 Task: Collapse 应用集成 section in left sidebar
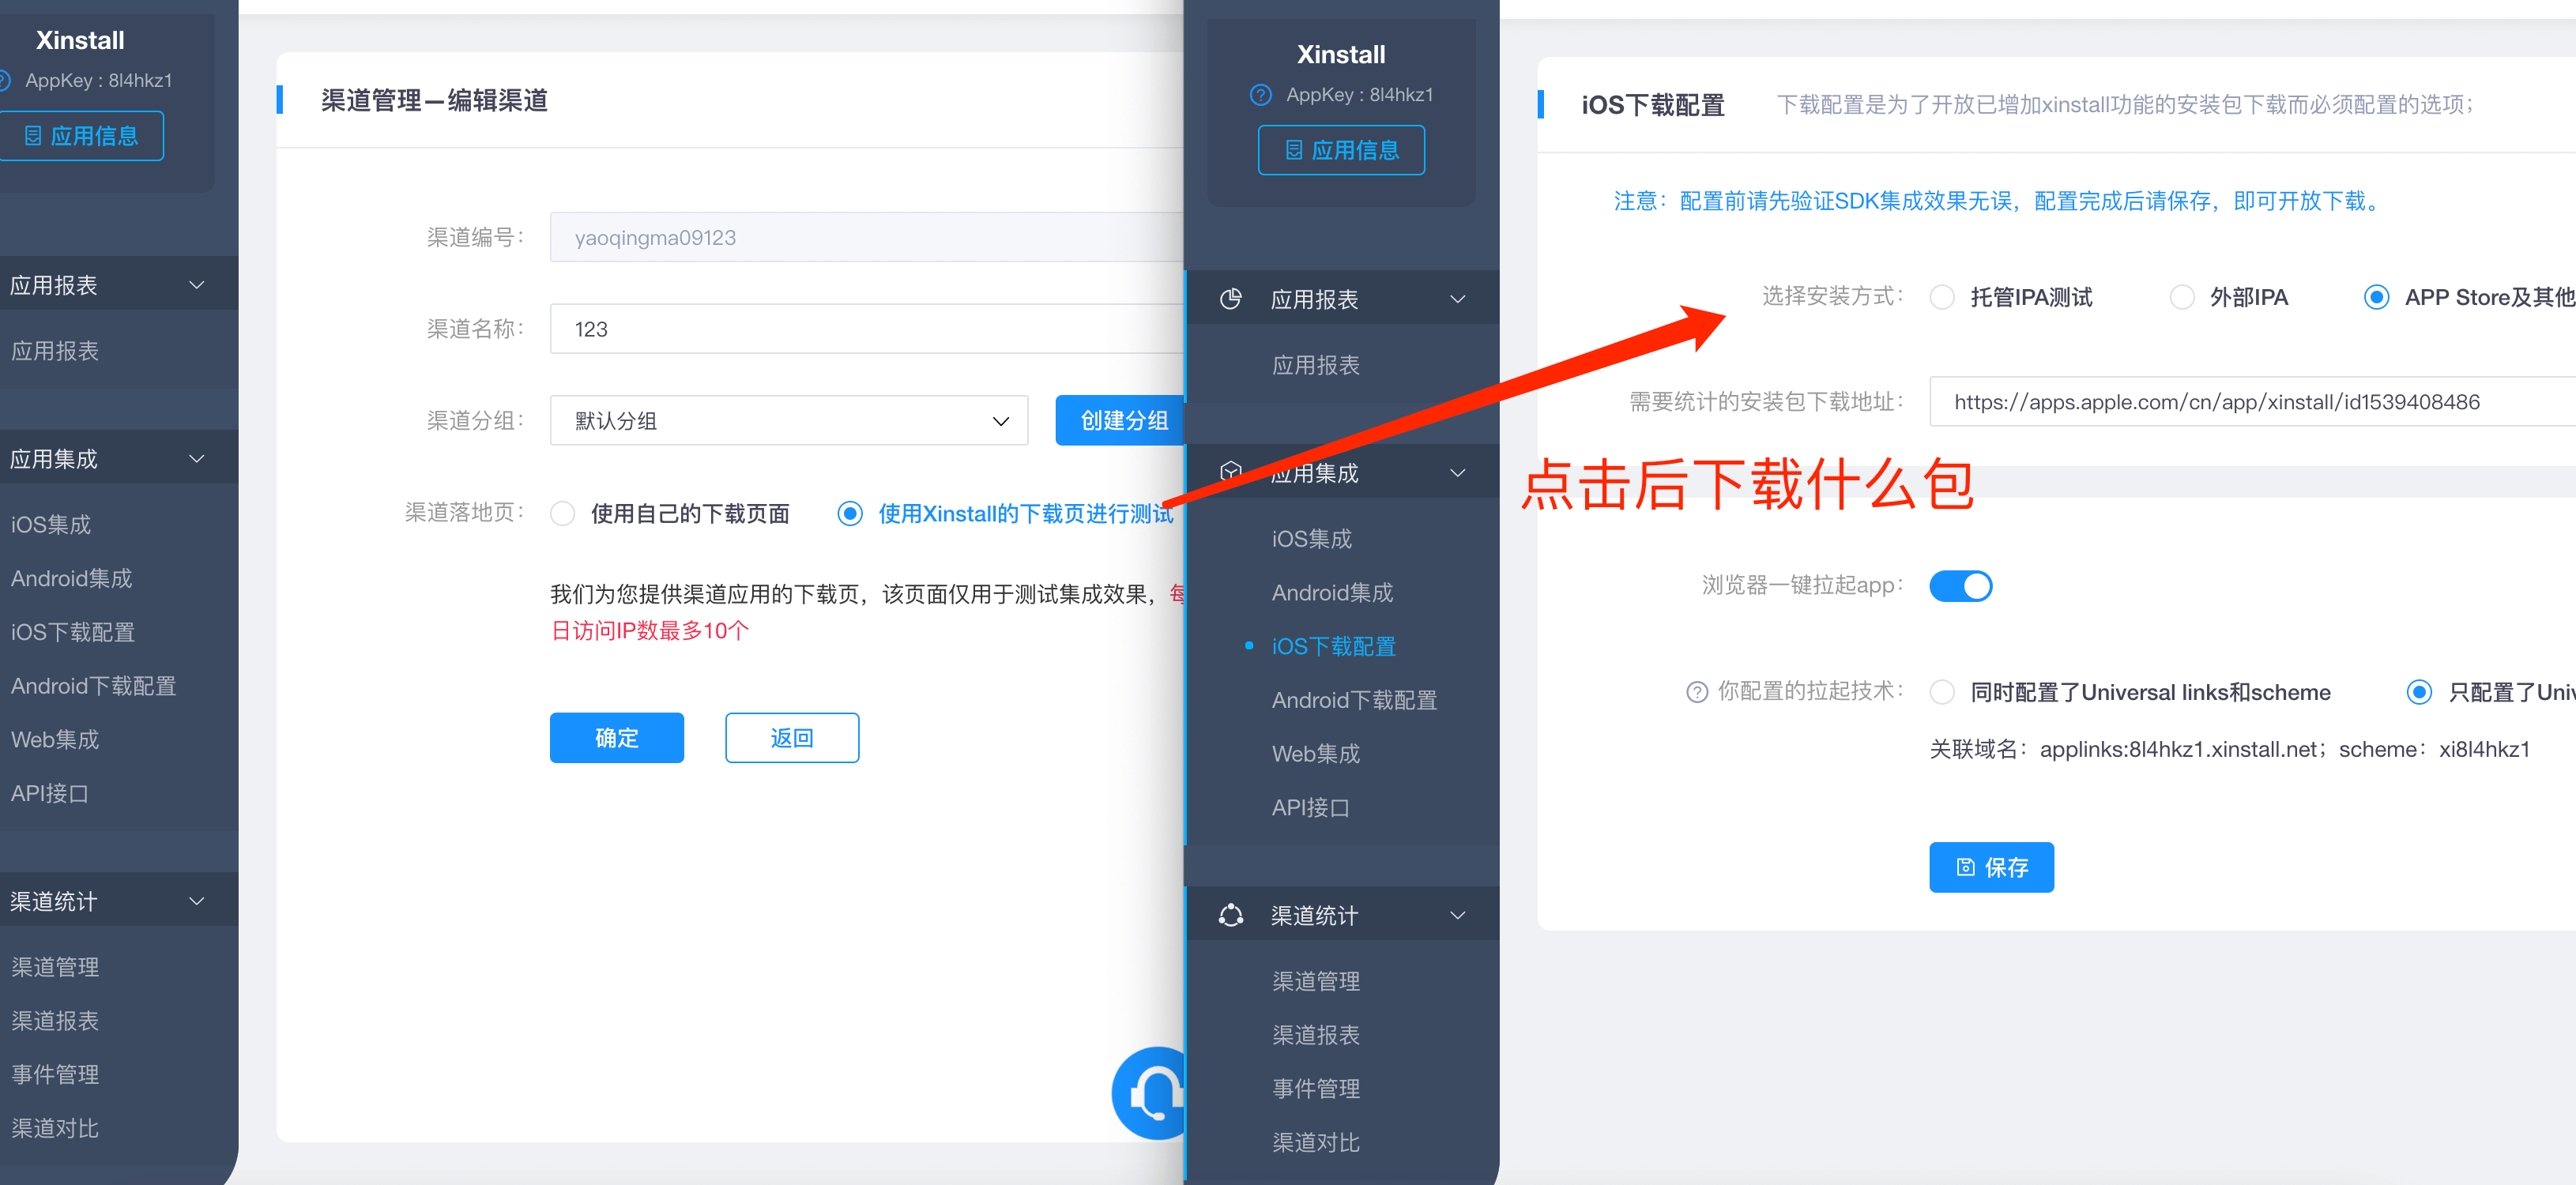pos(197,459)
